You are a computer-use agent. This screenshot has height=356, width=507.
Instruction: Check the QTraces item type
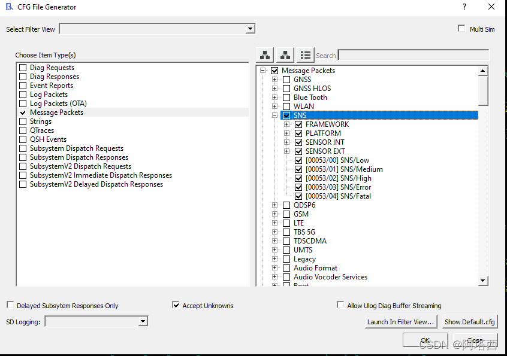(x=23, y=130)
